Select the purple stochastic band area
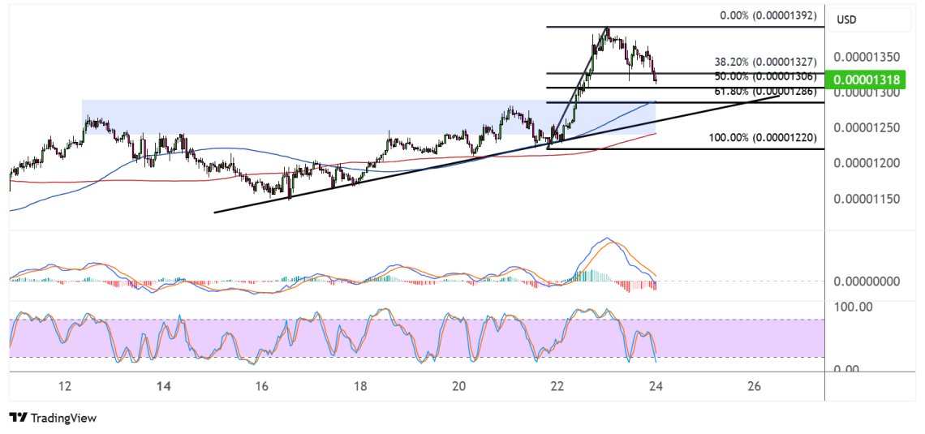This screenshot has width=925, height=434. tap(416, 338)
